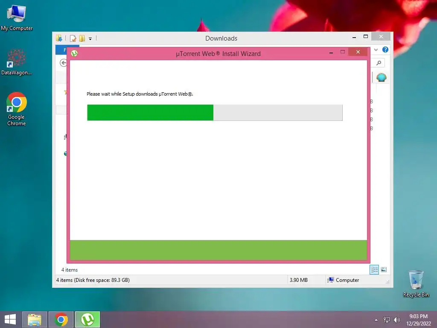437x328 pixels.
Task: Click µTorrent logo in wizard title bar
Action: [74, 53]
